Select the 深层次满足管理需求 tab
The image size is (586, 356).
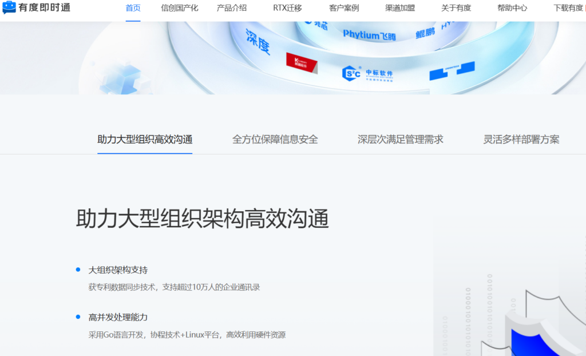[x=401, y=139]
